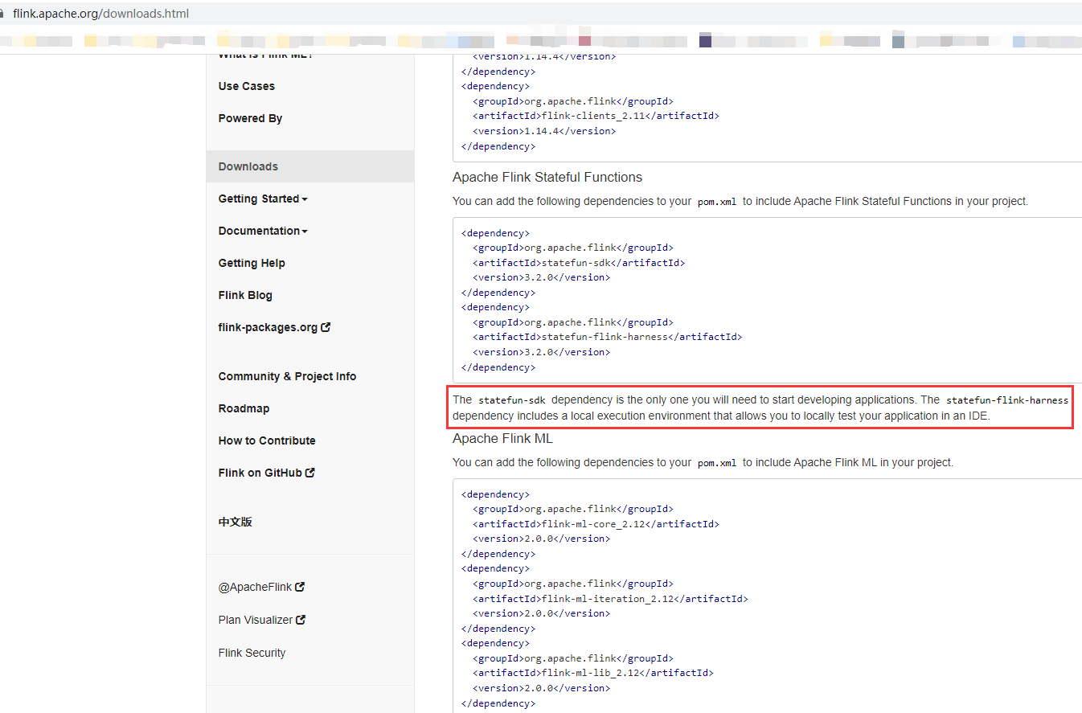This screenshot has height=713, width=1082.
Task: Click statefun-flink-harness artifactId code line
Action: pyautogui.click(x=607, y=337)
